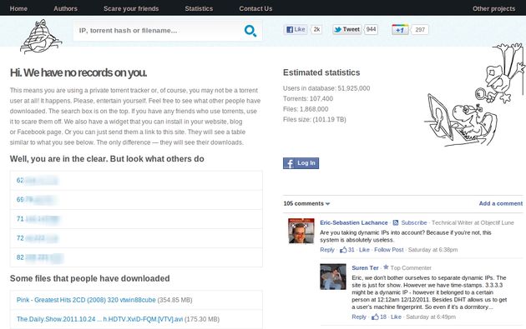Viewport: 526px width, 329px height.
Task: Go to the Home menu item
Action: point(18,8)
